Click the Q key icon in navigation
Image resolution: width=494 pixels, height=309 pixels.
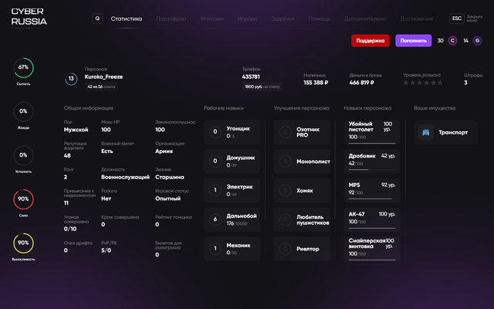pyautogui.click(x=97, y=19)
